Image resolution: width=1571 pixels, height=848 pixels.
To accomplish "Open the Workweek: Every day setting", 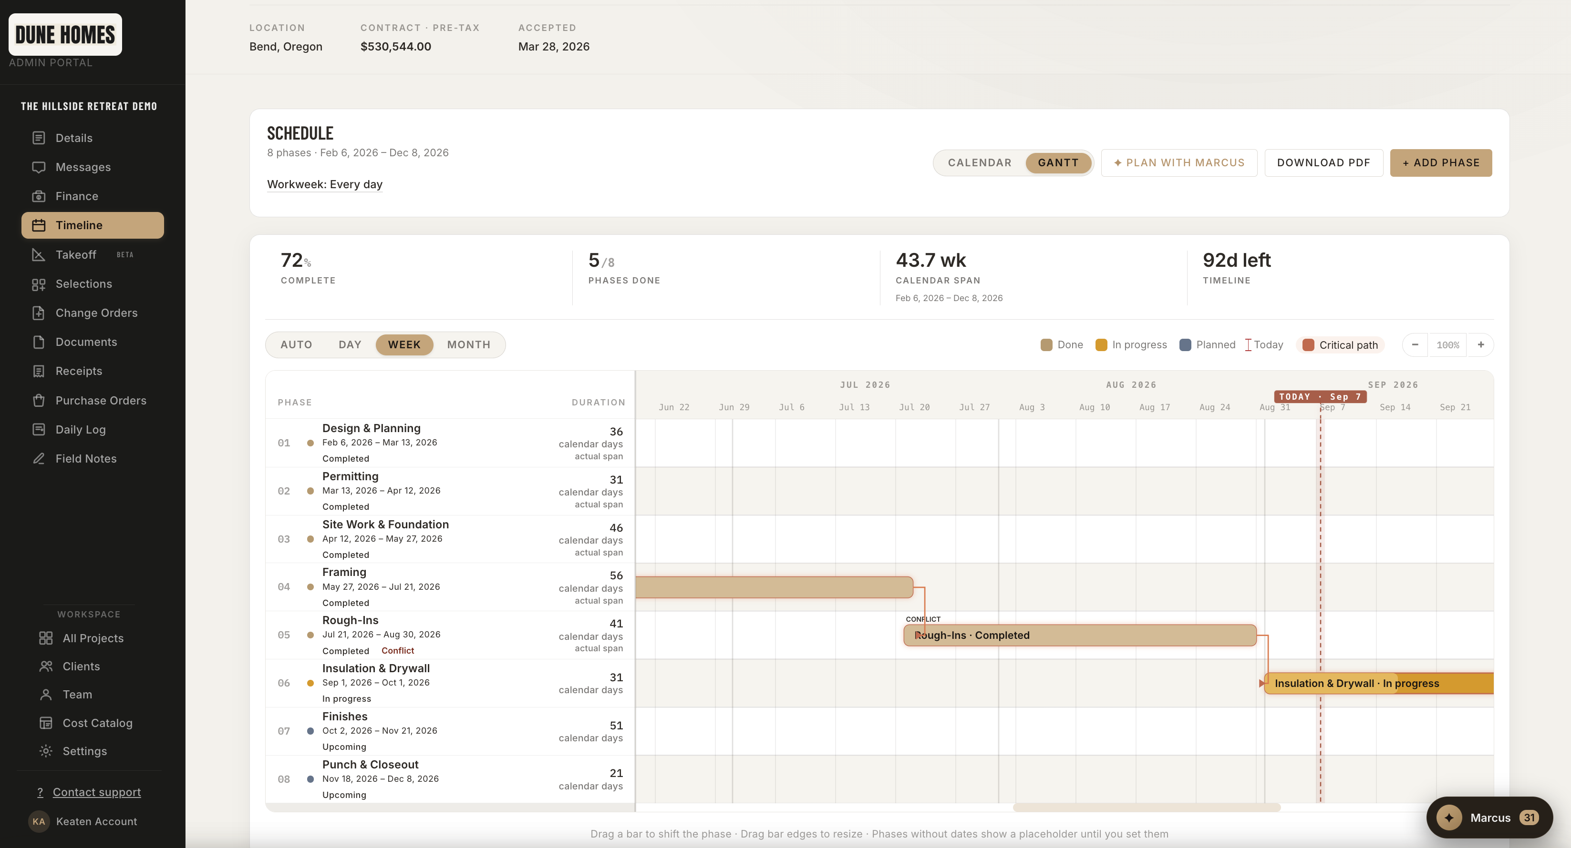I will coord(324,184).
